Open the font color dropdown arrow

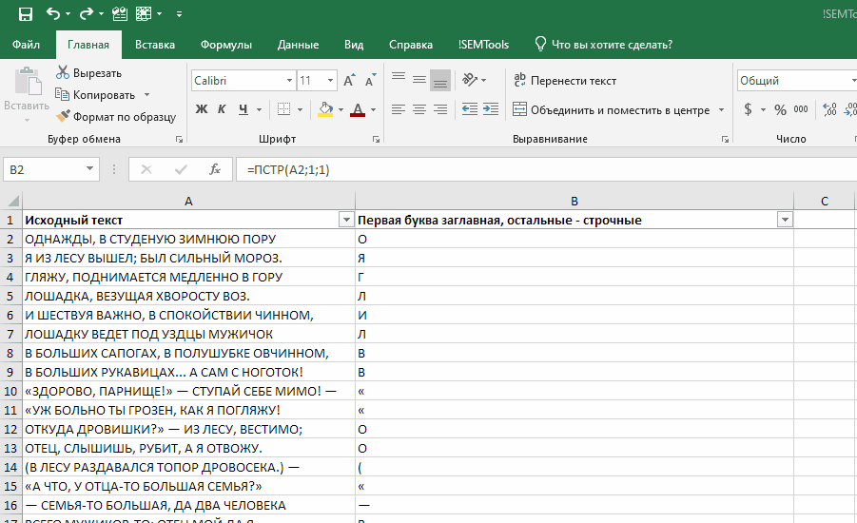[373, 110]
